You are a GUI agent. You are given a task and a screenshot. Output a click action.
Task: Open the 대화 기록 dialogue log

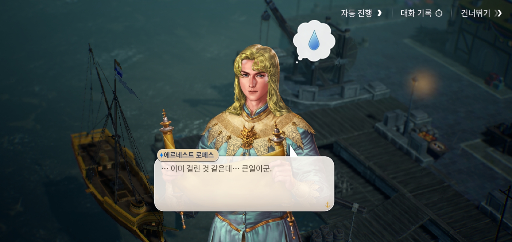tap(416, 13)
